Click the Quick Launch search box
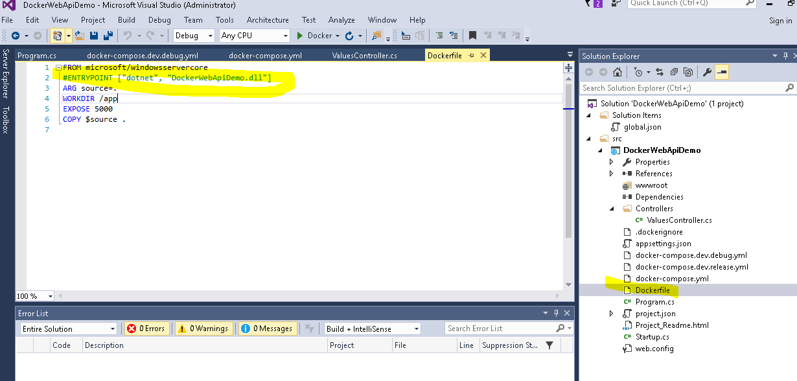The image size is (797, 381). click(691, 3)
